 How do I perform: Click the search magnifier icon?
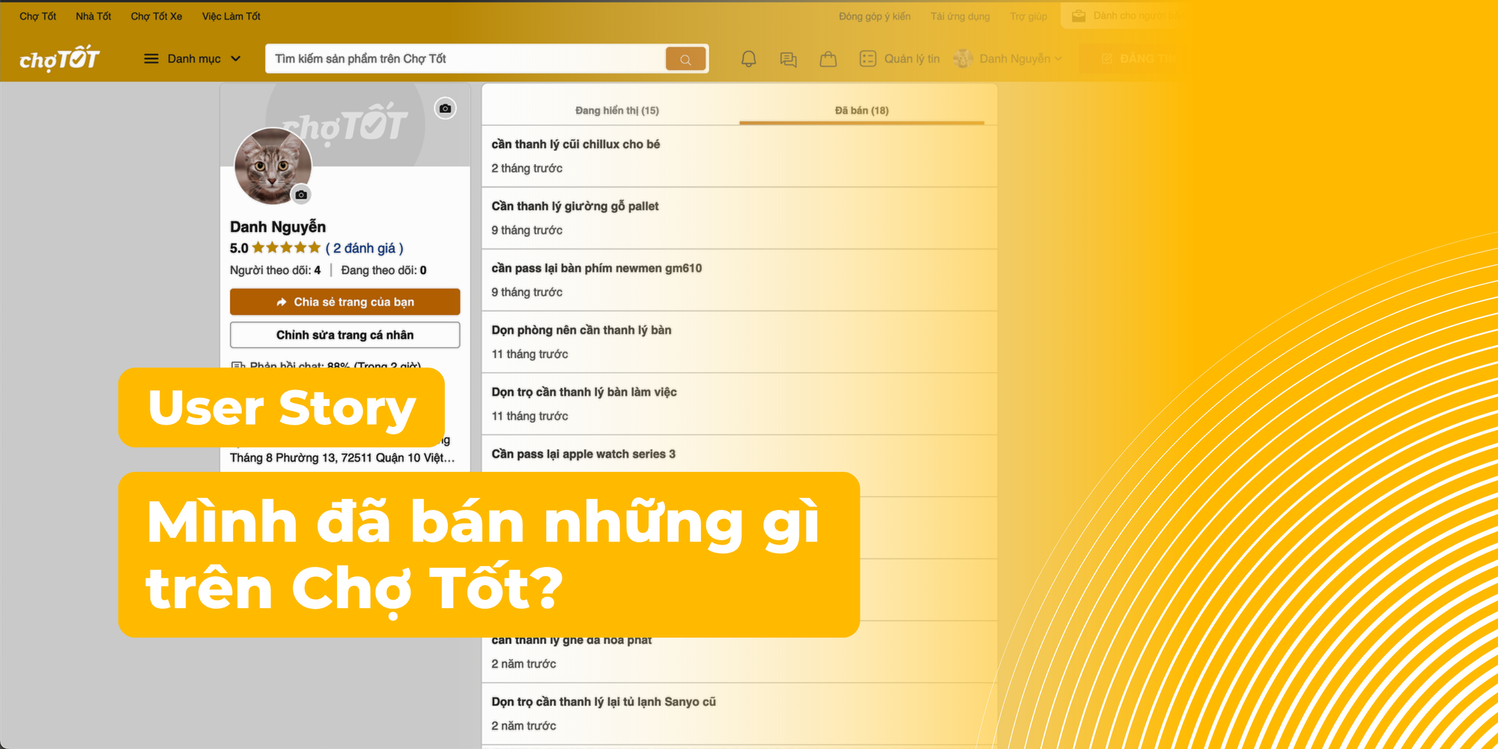685,58
